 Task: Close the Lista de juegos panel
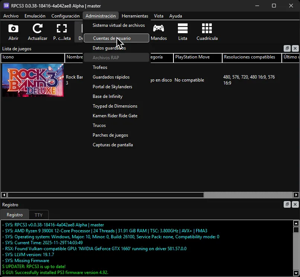click(x=295, y=48)
